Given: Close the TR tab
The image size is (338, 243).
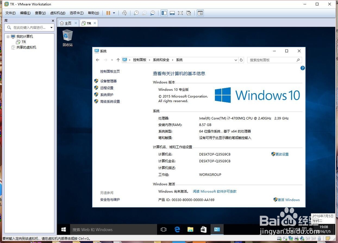Looking at the screenshot, I should 95,23.
